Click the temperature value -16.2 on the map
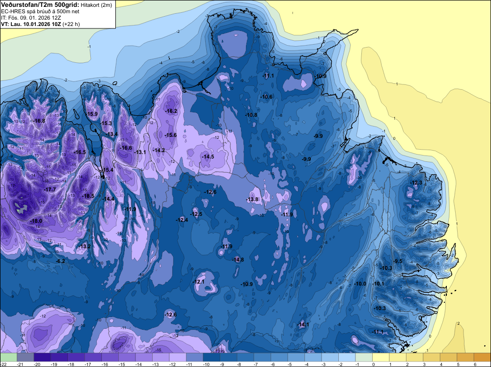 (171, 111)
